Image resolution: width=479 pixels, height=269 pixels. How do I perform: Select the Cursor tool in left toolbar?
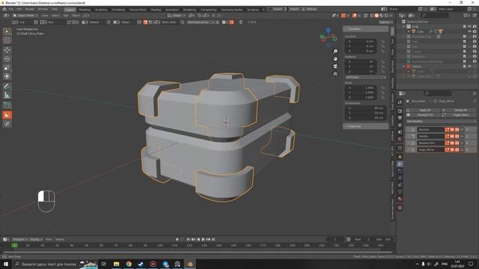coord(7,40)
